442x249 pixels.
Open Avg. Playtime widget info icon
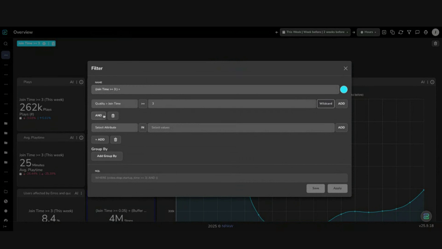click(x=81, y=138)
